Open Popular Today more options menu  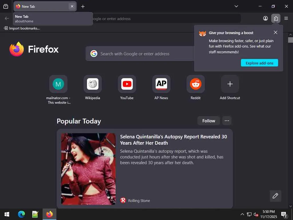coord(227,121)
